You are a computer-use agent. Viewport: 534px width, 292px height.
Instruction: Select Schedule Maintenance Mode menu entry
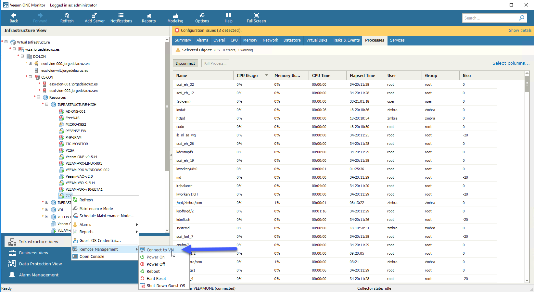coord(105,216)
